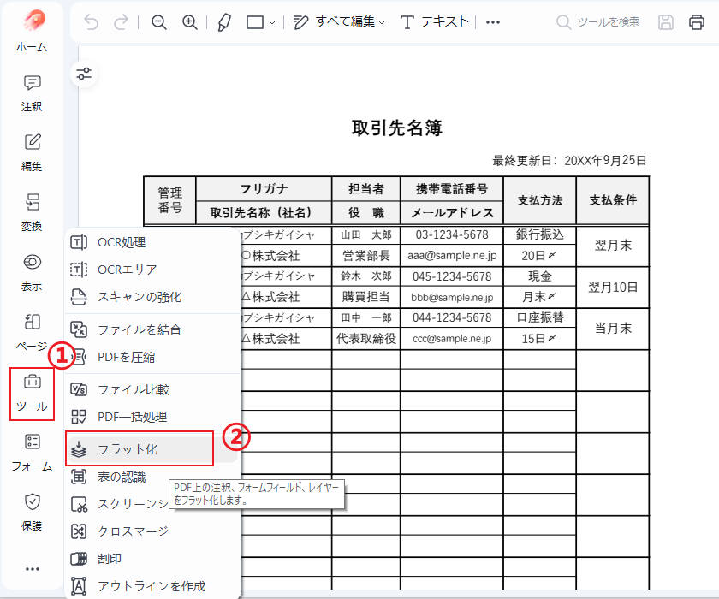The width and height of the screenshot is (719, 599).
Task: Click the undo arrow
Action: (x=92, y=22)
